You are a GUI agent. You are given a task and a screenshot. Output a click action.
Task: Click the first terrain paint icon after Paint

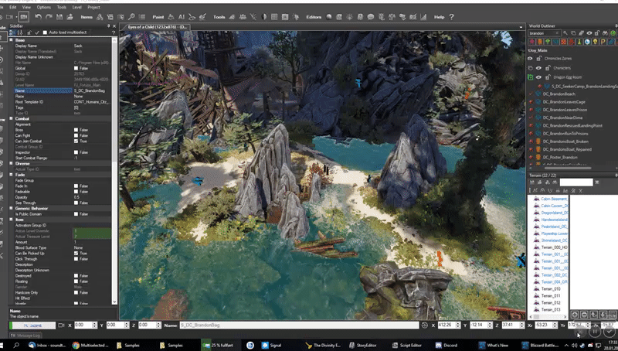coord(171,17)
